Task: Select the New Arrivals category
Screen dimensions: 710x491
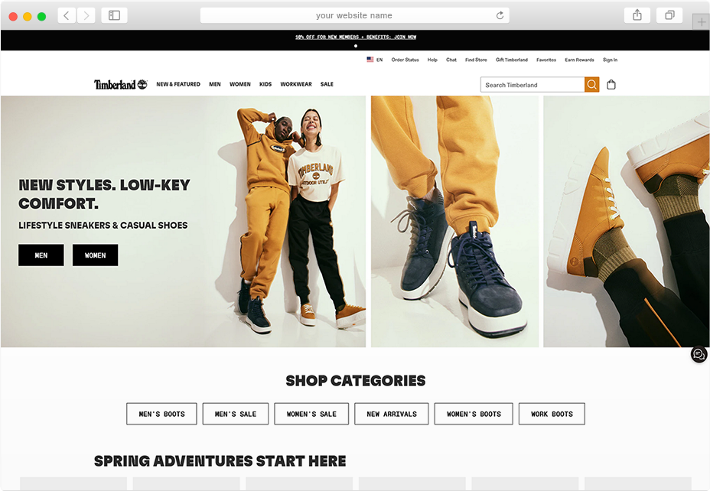Action: tap(392, 414)
